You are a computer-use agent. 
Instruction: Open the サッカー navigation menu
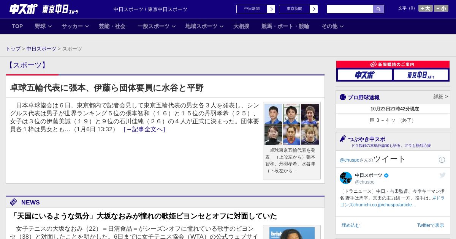(72, 26)
